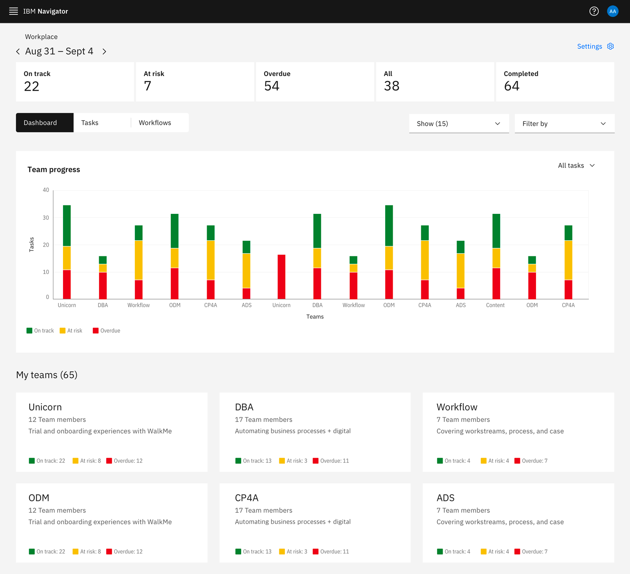Expand the Filter by dropdown
Image resolution: width=630 pixels, height=574 pixels.
coord(564,124)
